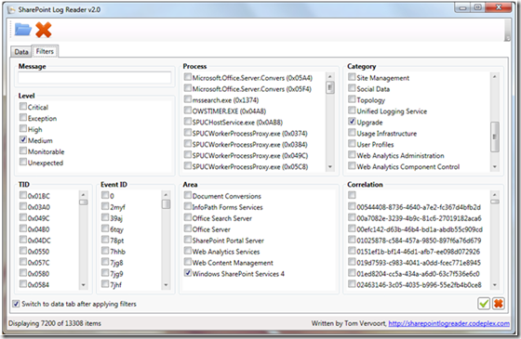Image resolution: width=521 pixels, height=339 pixels.
Task: Uncheck Windows SharePoint Services 4 area
Action: [x=188, y=273]
